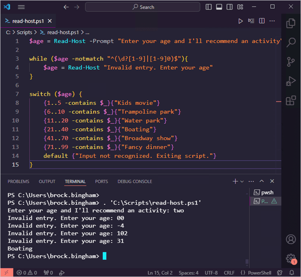The height and width of the screenshot is (277, 301).
Task: Go back with the left arrow
Action: click(66, 7)
